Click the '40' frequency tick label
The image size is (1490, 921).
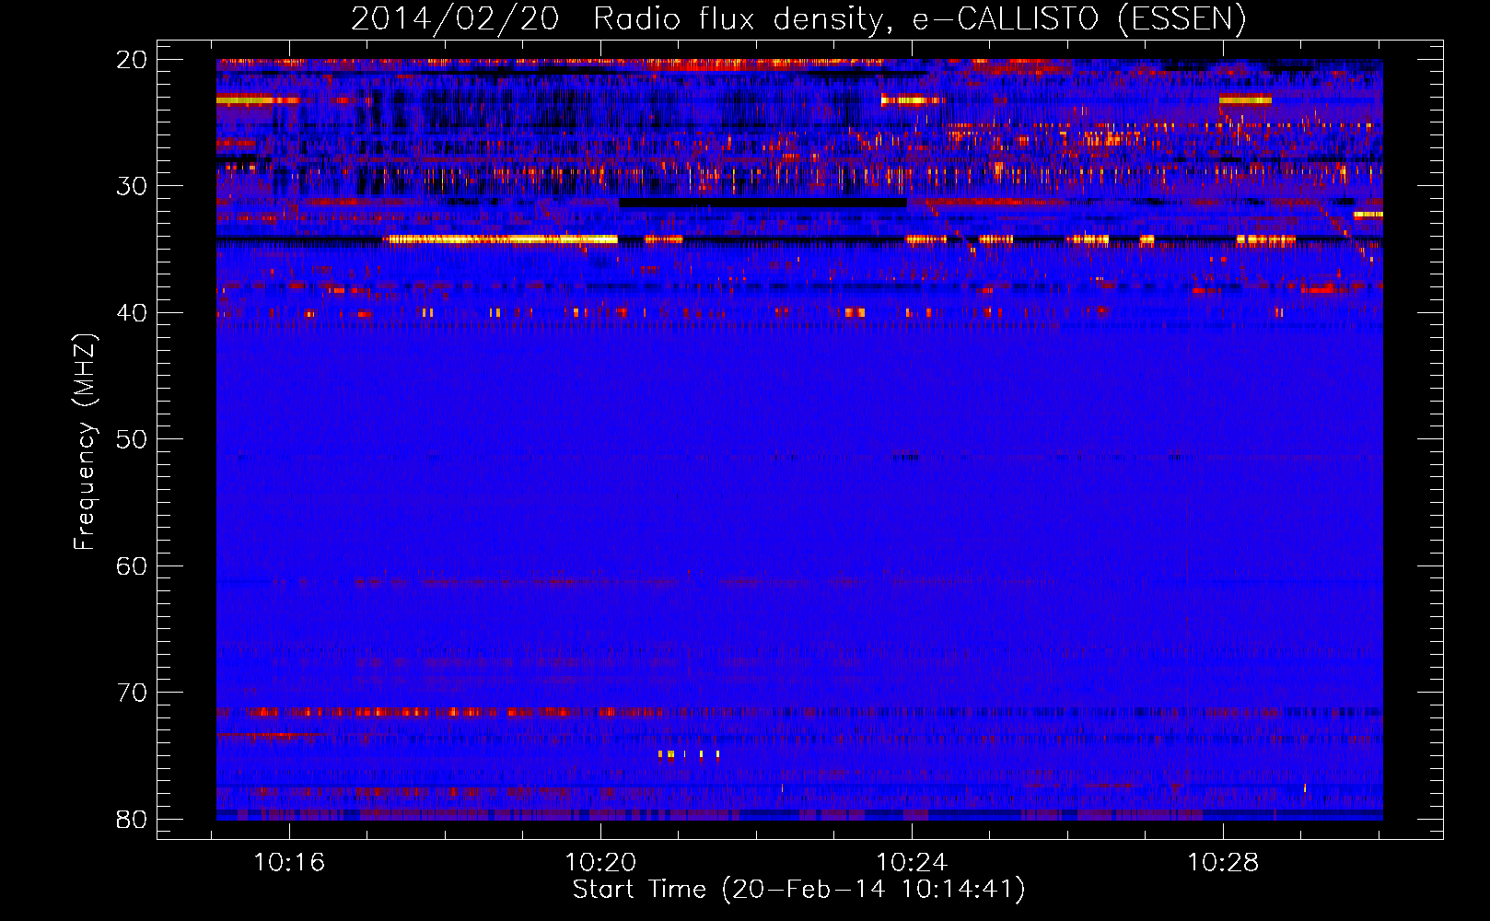click(132, 313)
